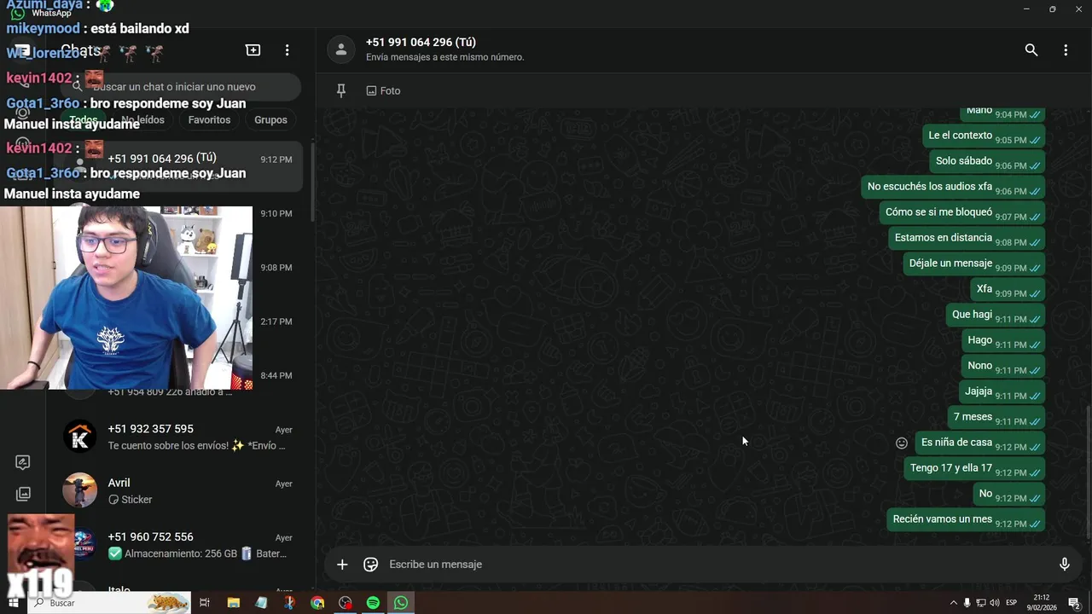Click the 'Que hagi' message
Viewport: 1092px width, 614px height.
995,315
